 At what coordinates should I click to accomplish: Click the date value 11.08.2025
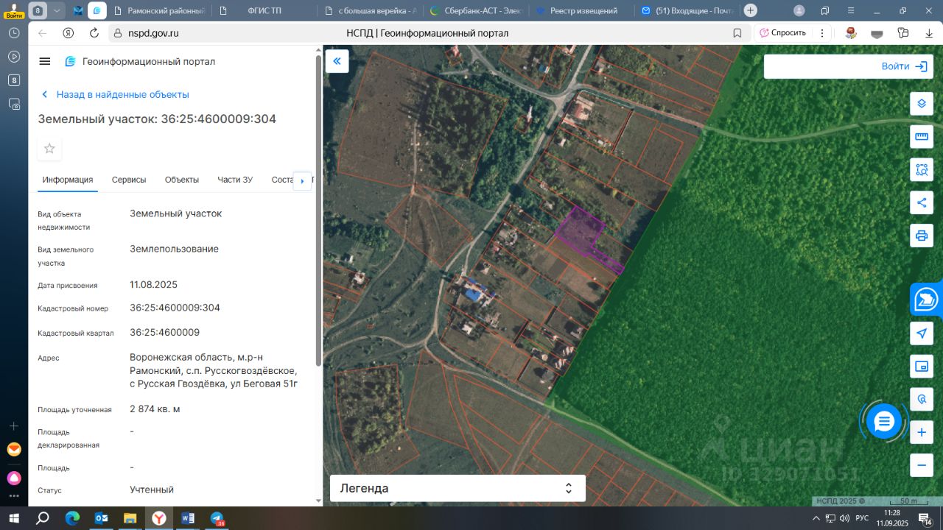coord(153,284)
